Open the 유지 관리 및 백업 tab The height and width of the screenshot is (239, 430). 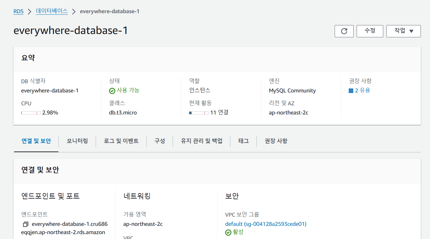201,141
